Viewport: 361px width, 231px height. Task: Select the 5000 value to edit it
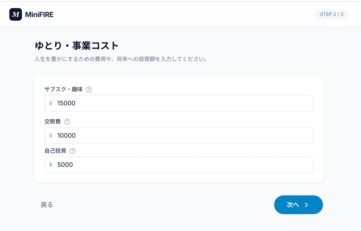(x=65, y=164)
